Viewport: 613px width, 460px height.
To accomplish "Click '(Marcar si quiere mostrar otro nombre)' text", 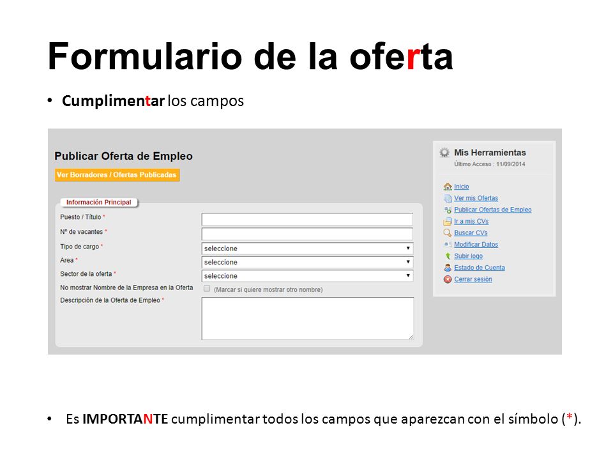I will 268,290.
